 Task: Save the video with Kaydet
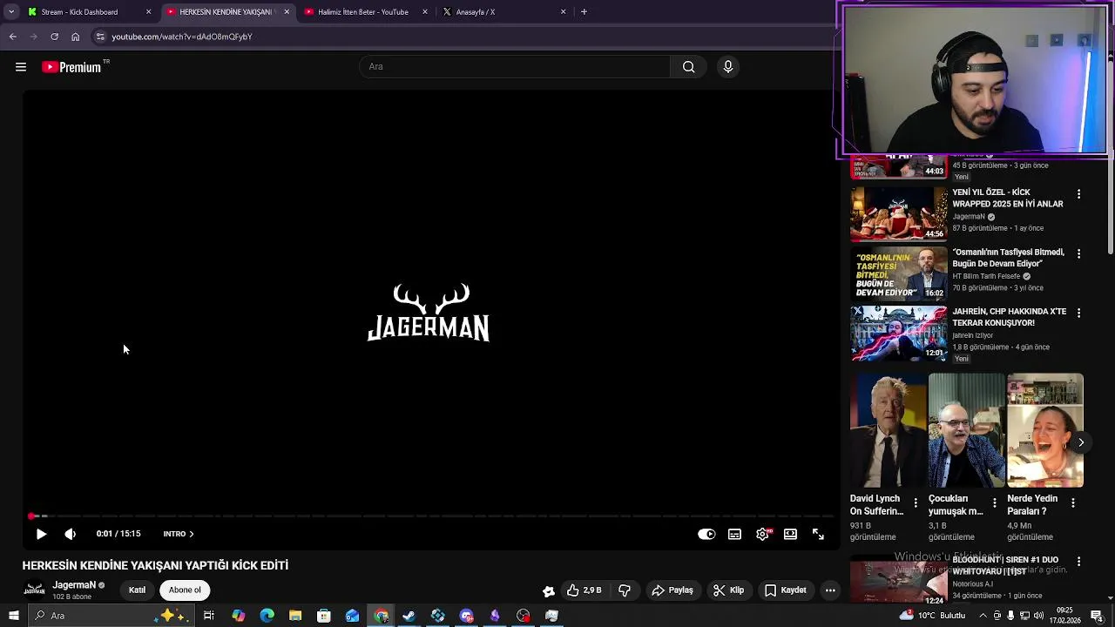pos(785,590)
